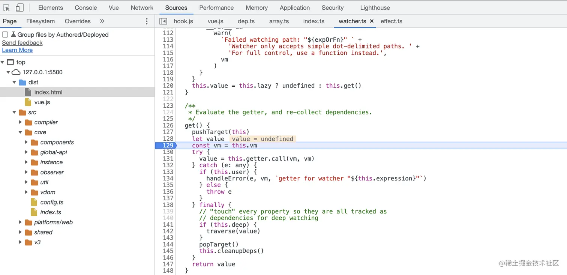Collapse the top frame tree node
This screenshot has height=275, width=567.
click(x=3, y=62)
